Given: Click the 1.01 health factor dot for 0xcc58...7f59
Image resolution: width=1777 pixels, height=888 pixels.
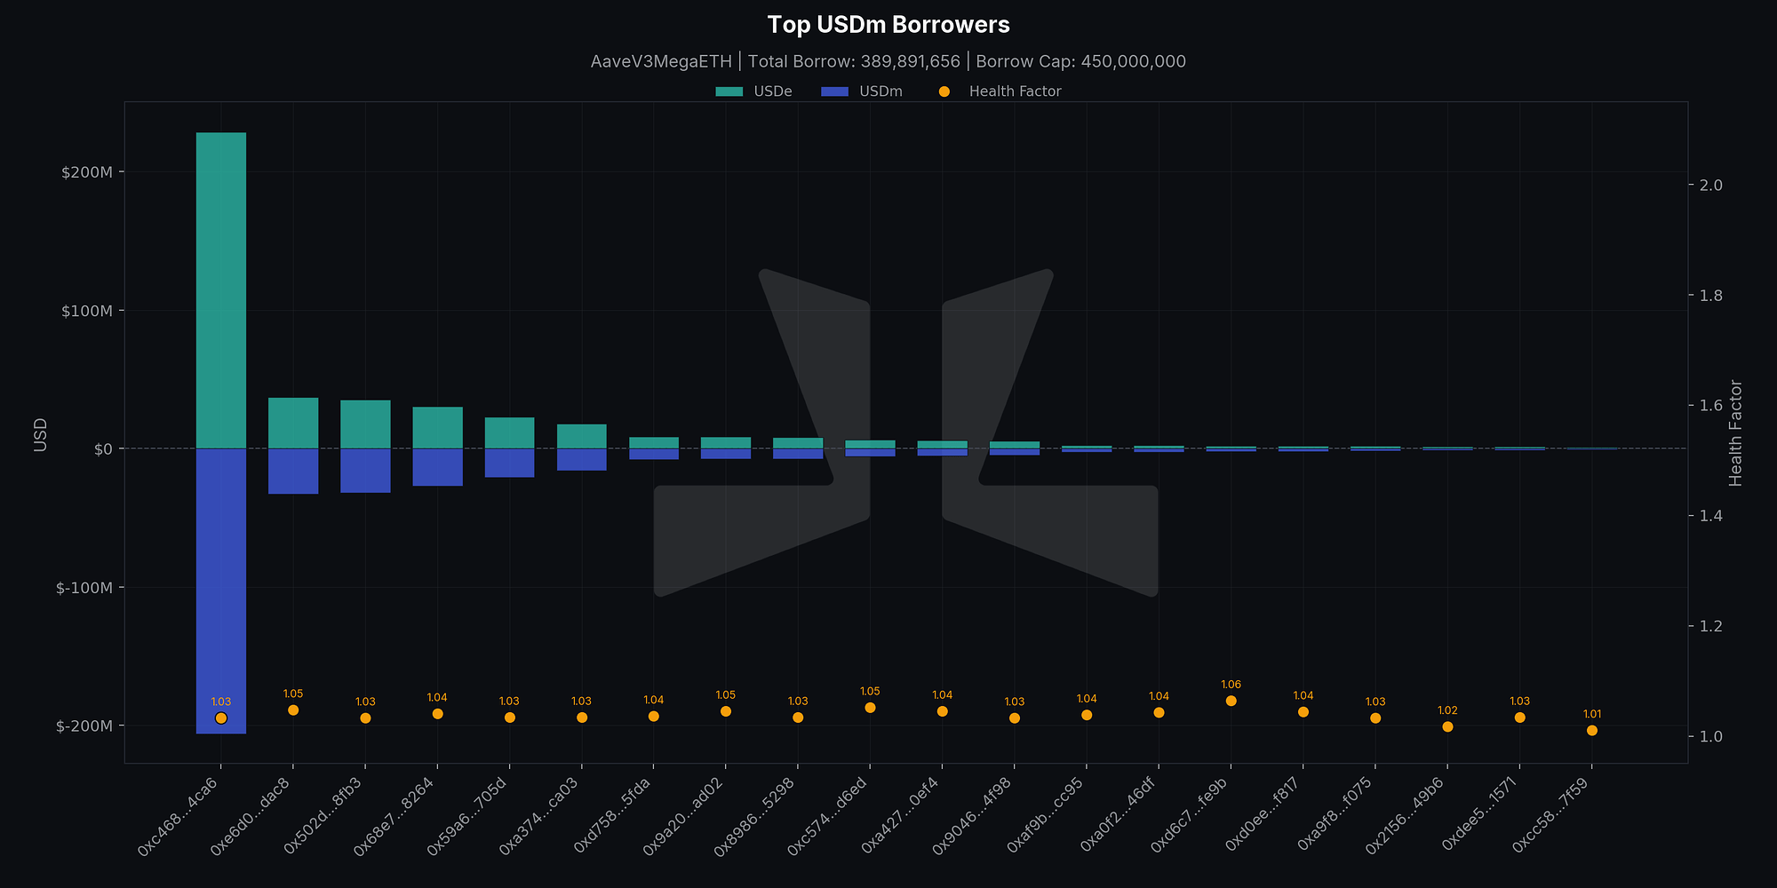Looking at the screenshot, I should (x=1592, y=730).
